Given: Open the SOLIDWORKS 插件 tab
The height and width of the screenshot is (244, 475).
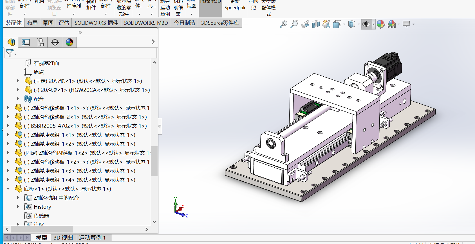Looking at the screenshot, I should 96,23.
